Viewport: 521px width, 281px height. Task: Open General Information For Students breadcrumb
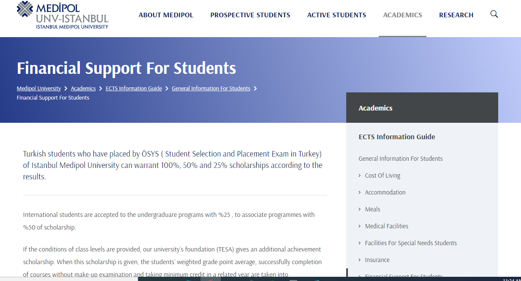pos(211,89)
